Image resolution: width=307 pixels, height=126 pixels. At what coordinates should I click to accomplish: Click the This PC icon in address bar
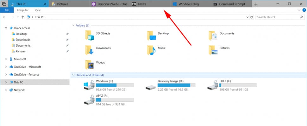coord(28,17)
